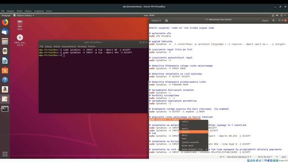Click 'sudo ufw disable' line in editor
This screenshot has height=162, width=288.
[160, 36]
